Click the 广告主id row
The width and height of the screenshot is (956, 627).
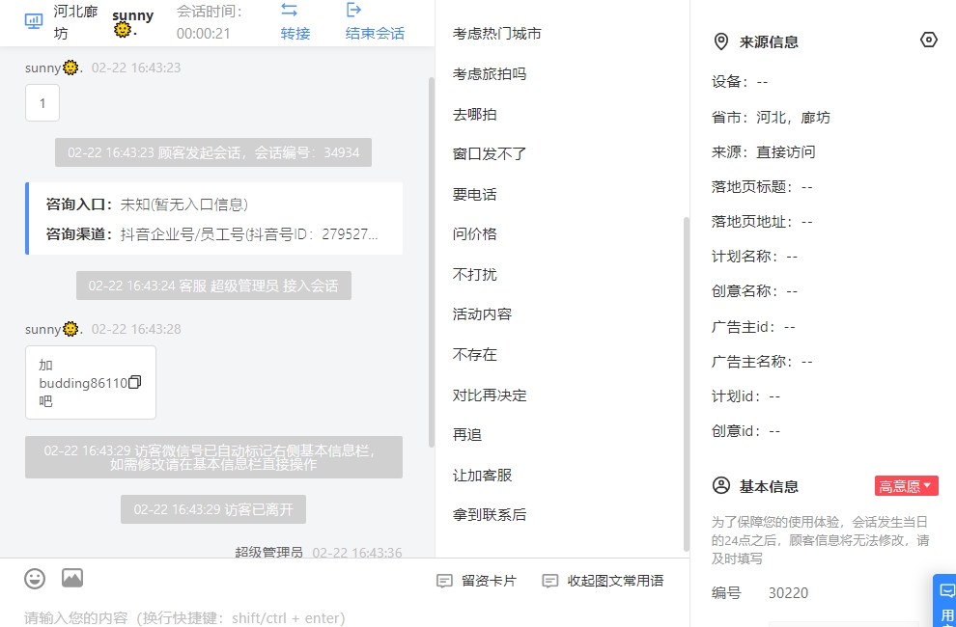tap(753, 327)
